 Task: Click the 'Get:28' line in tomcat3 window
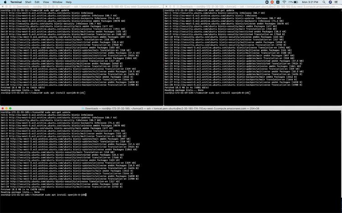(62, 187)
